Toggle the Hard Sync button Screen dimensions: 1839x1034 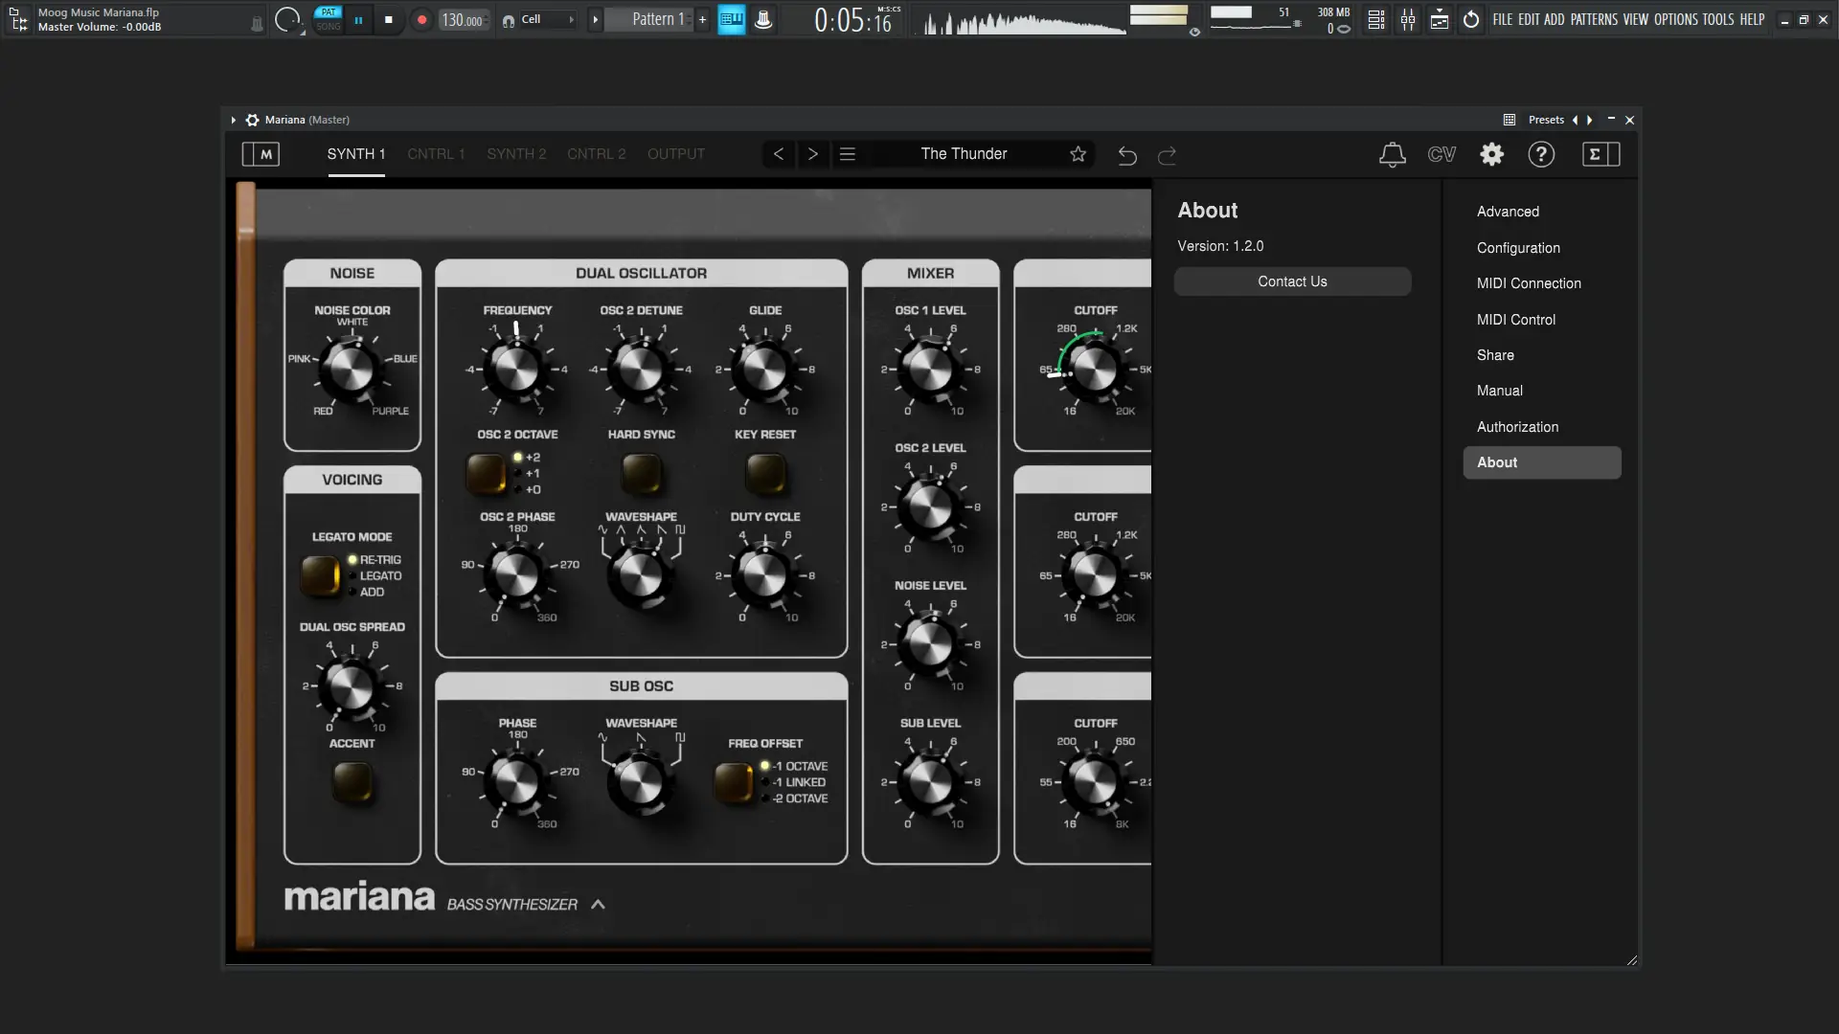point(641,472)
